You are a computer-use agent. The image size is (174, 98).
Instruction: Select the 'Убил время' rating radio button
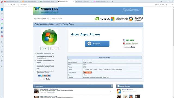115,69
